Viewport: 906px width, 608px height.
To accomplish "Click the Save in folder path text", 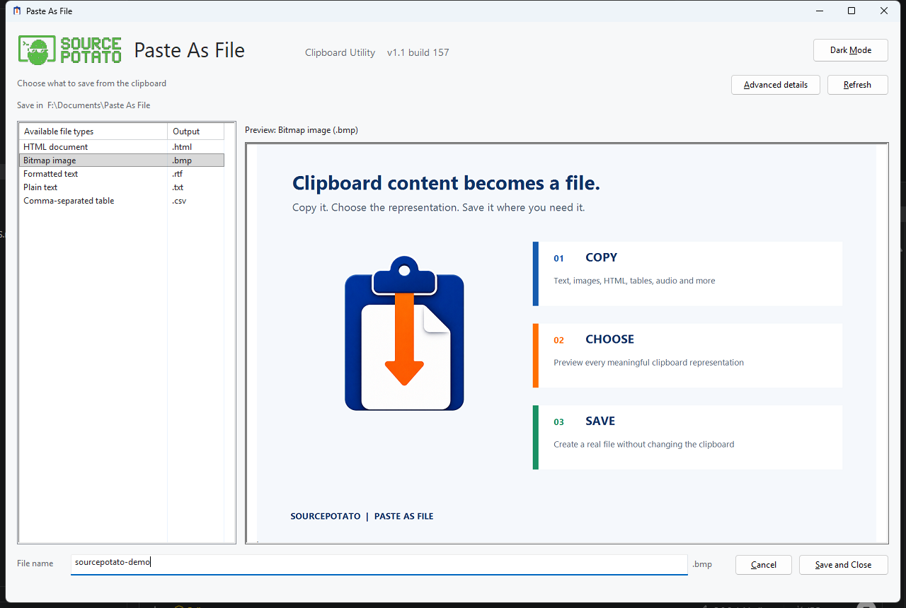I will (x=99, y=105).
